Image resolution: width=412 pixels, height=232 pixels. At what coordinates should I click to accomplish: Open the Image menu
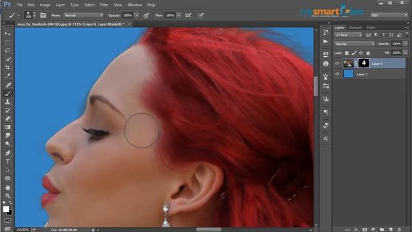[45, 5]
